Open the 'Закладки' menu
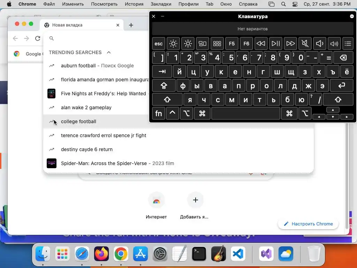 [x=161, y=4]
